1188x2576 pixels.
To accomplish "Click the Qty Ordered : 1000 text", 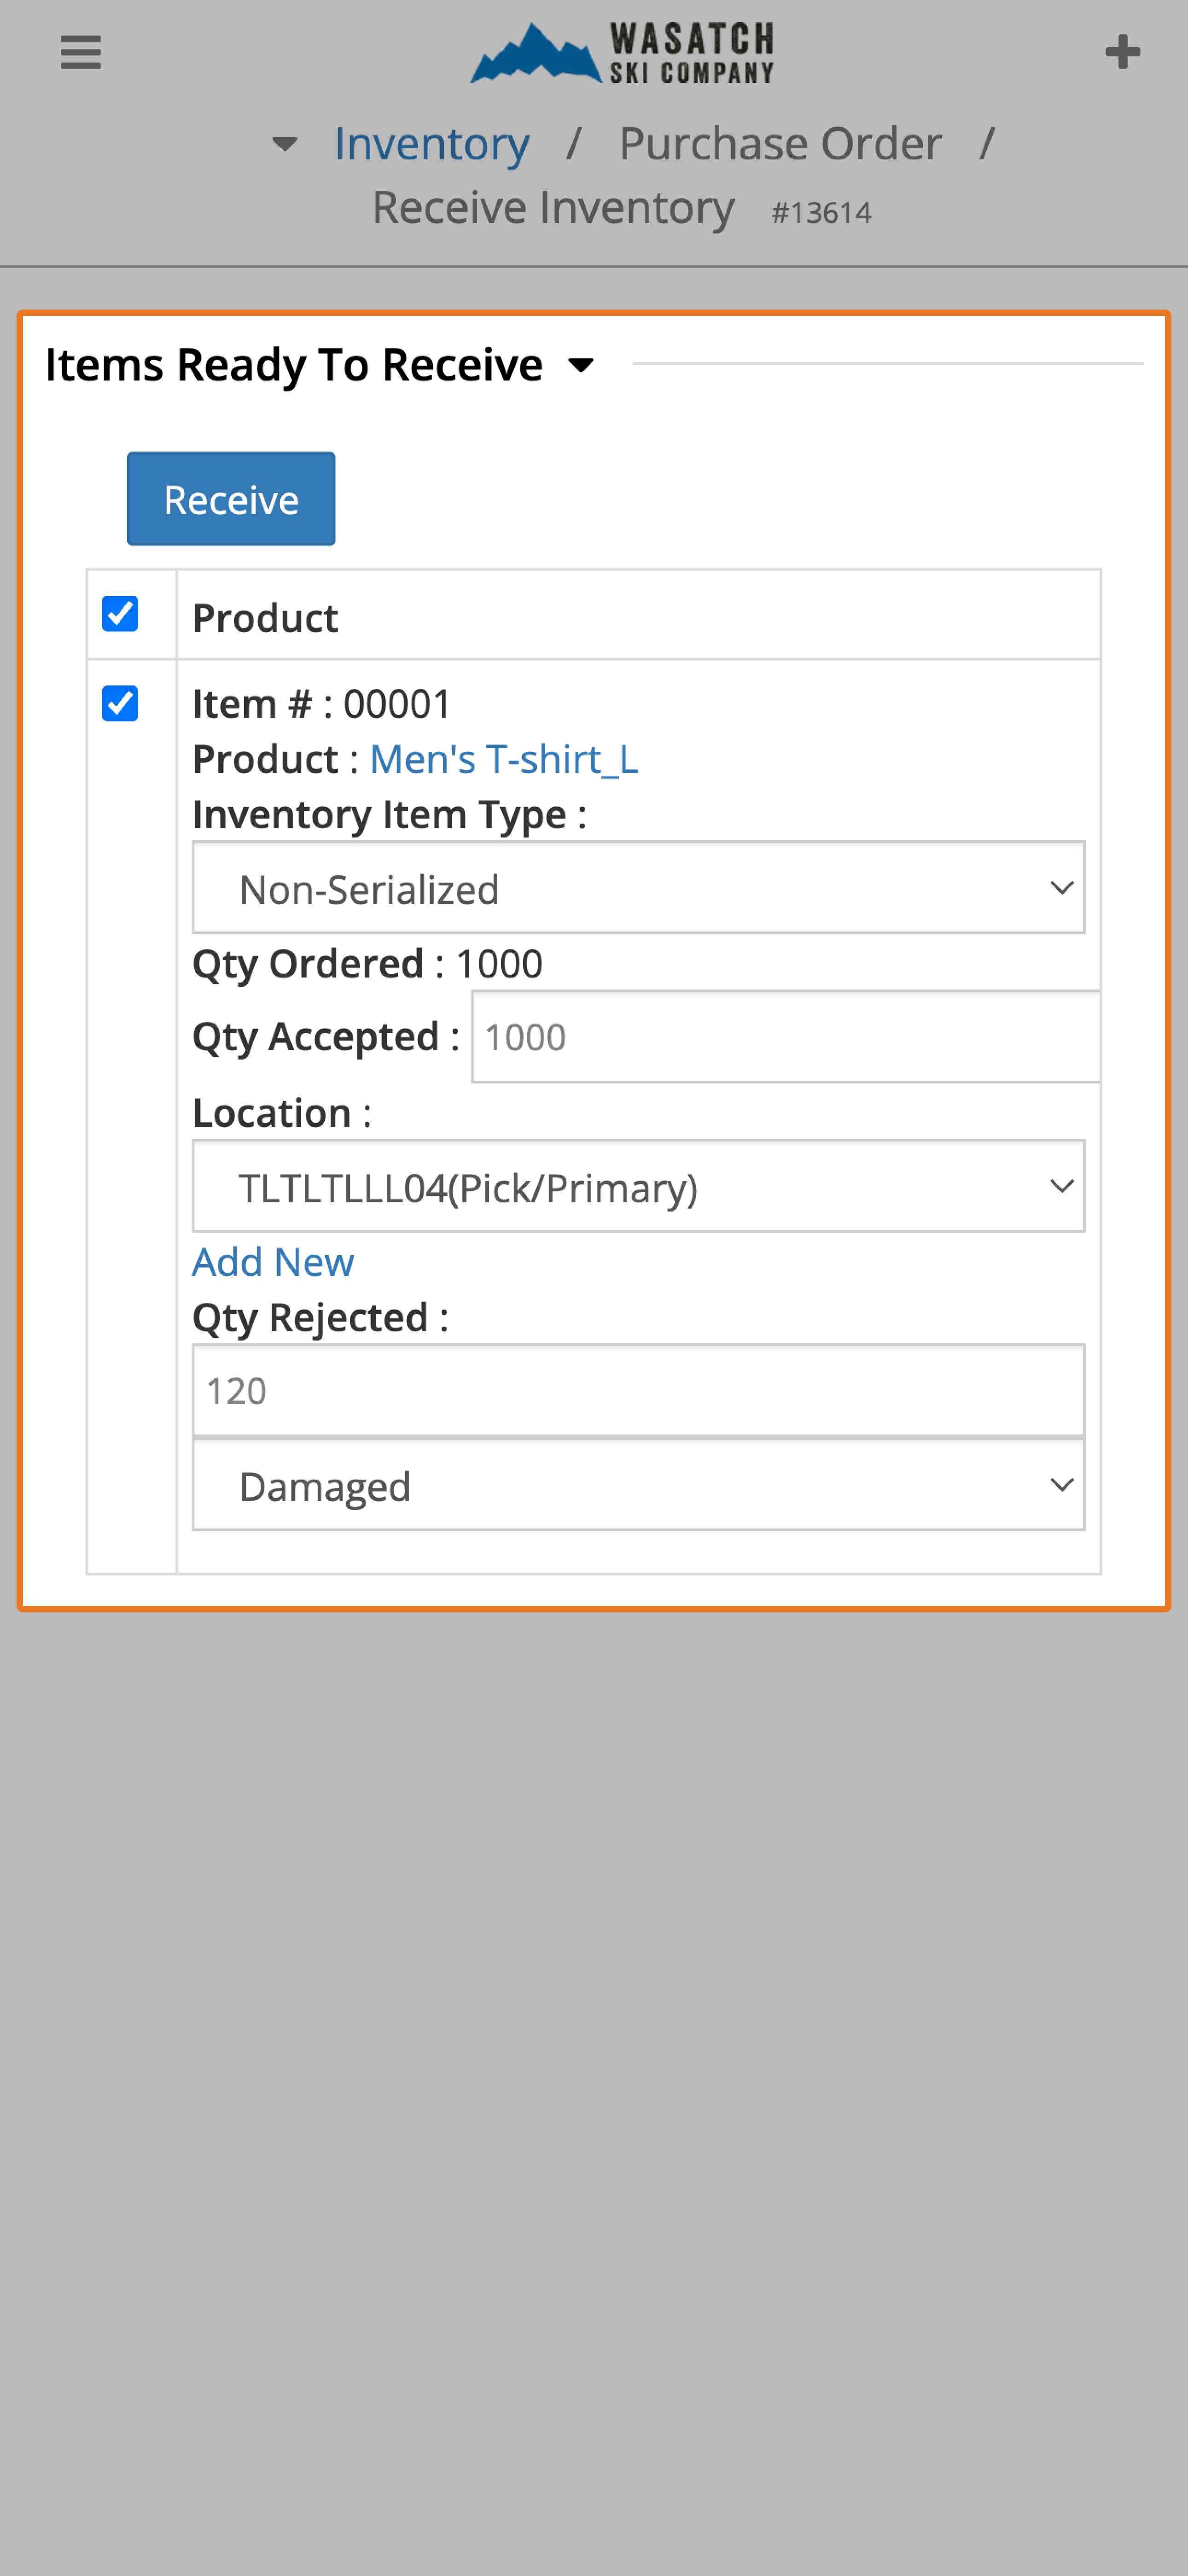I will click(x=367, y=964).
